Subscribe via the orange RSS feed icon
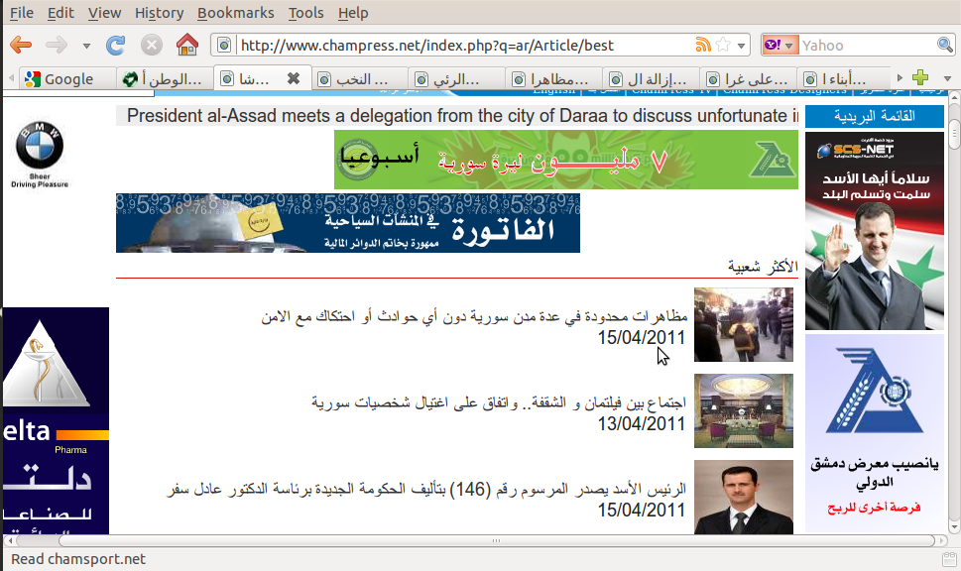Viewport: 961px width, 571px height. click(x=703, y=45)
